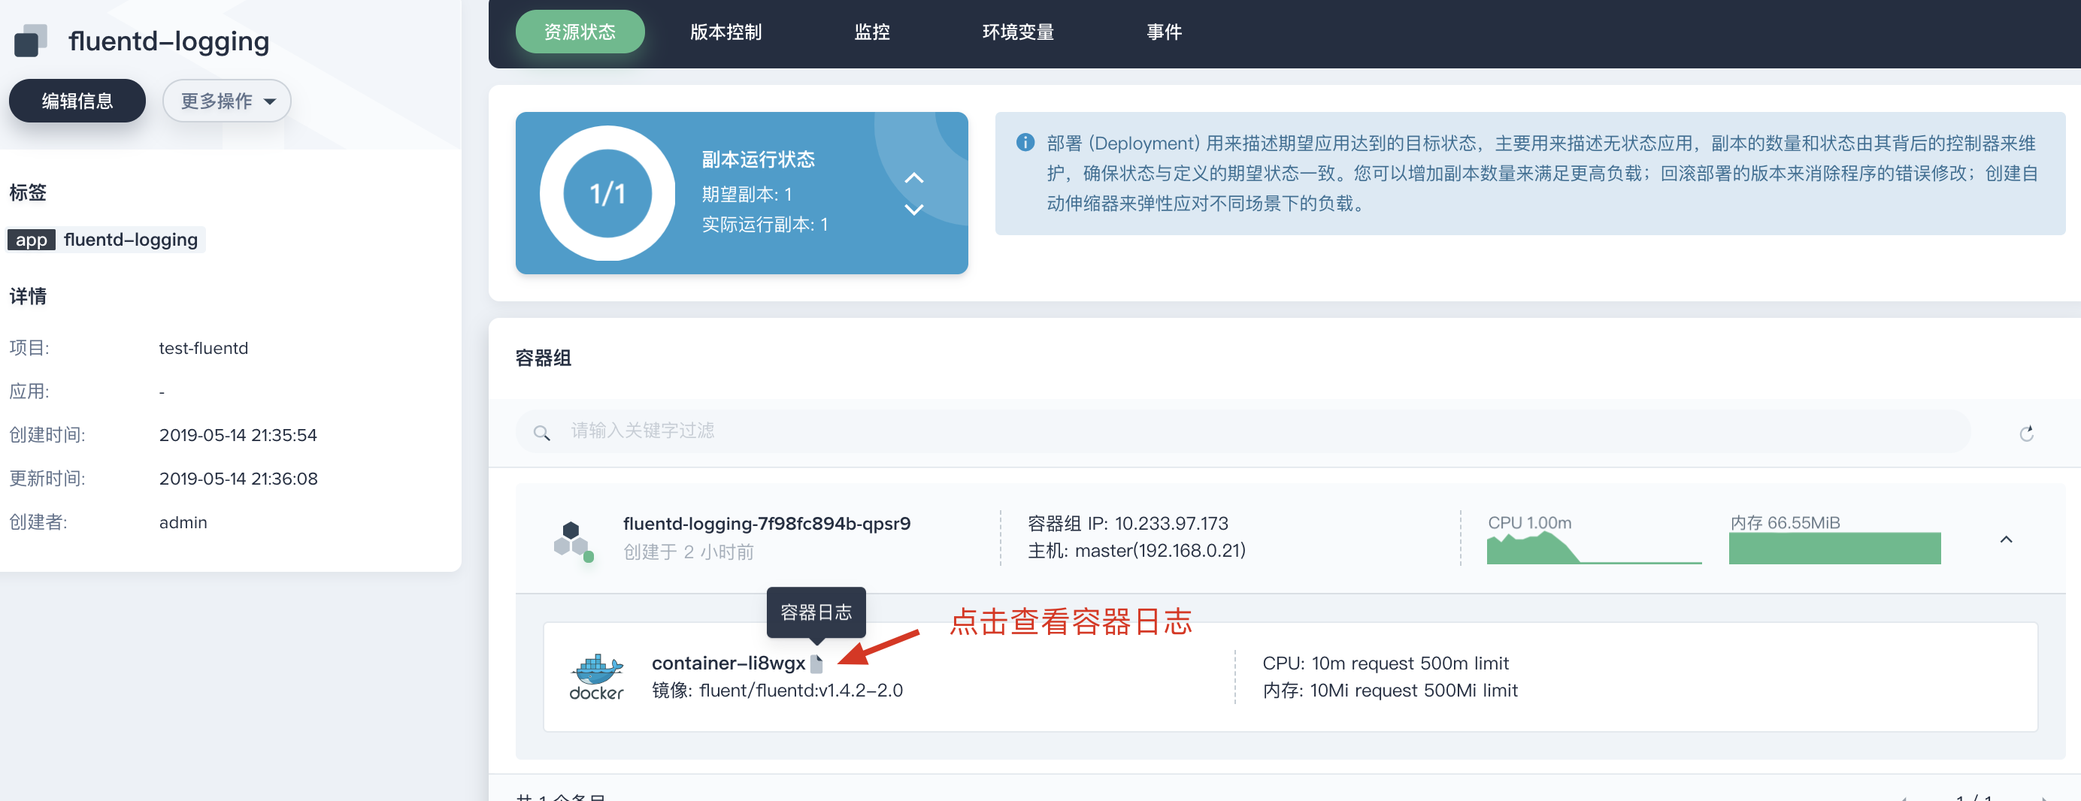
Task: Click the docker whale icon
Action: tap(596, 677)
